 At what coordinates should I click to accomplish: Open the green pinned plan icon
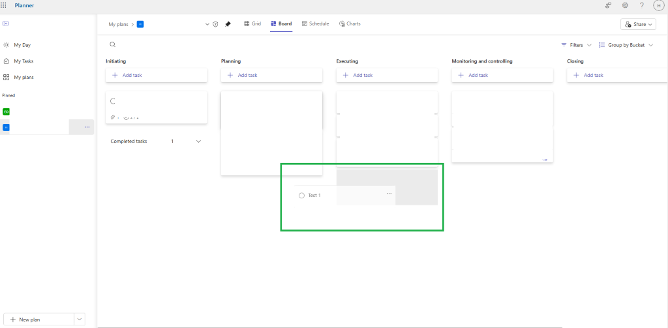coord(6,112)
